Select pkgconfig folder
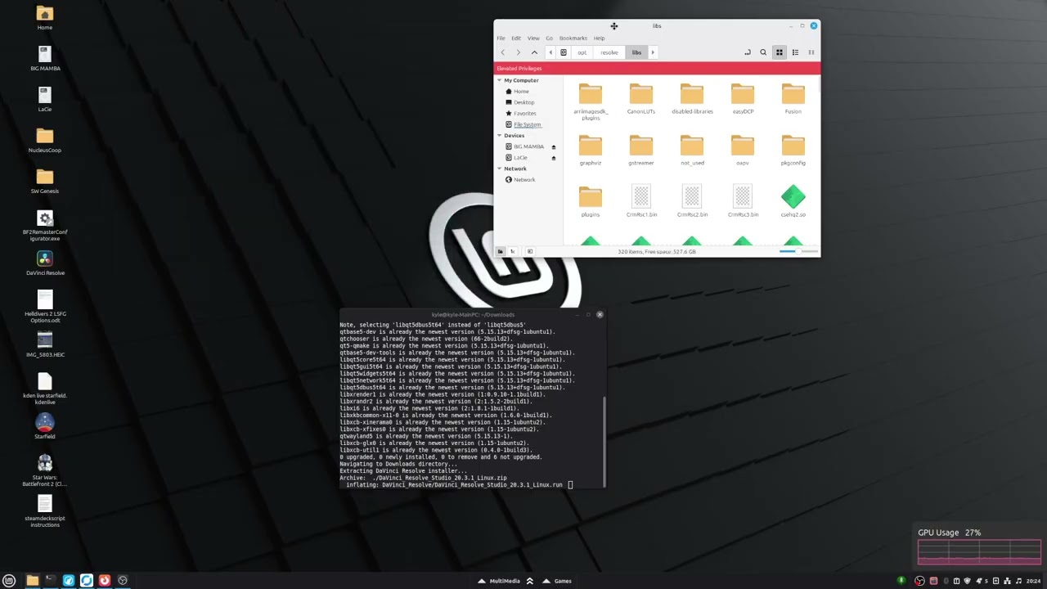The width and height of the screenshot is (1047, 589). pyautogui.click(x=793, y=151)
